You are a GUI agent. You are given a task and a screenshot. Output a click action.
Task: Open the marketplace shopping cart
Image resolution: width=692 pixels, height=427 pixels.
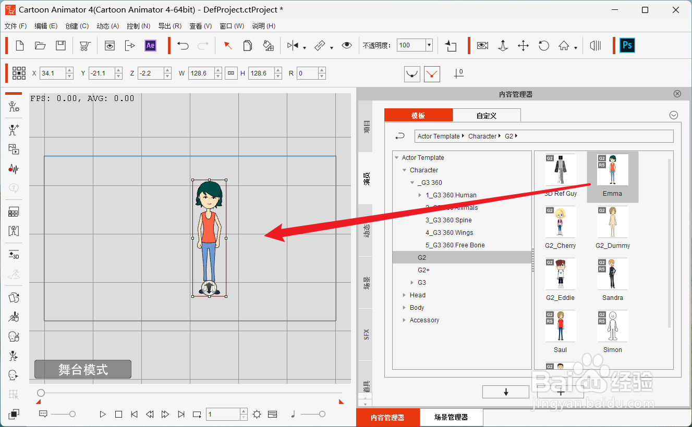[x=84, y=46]
